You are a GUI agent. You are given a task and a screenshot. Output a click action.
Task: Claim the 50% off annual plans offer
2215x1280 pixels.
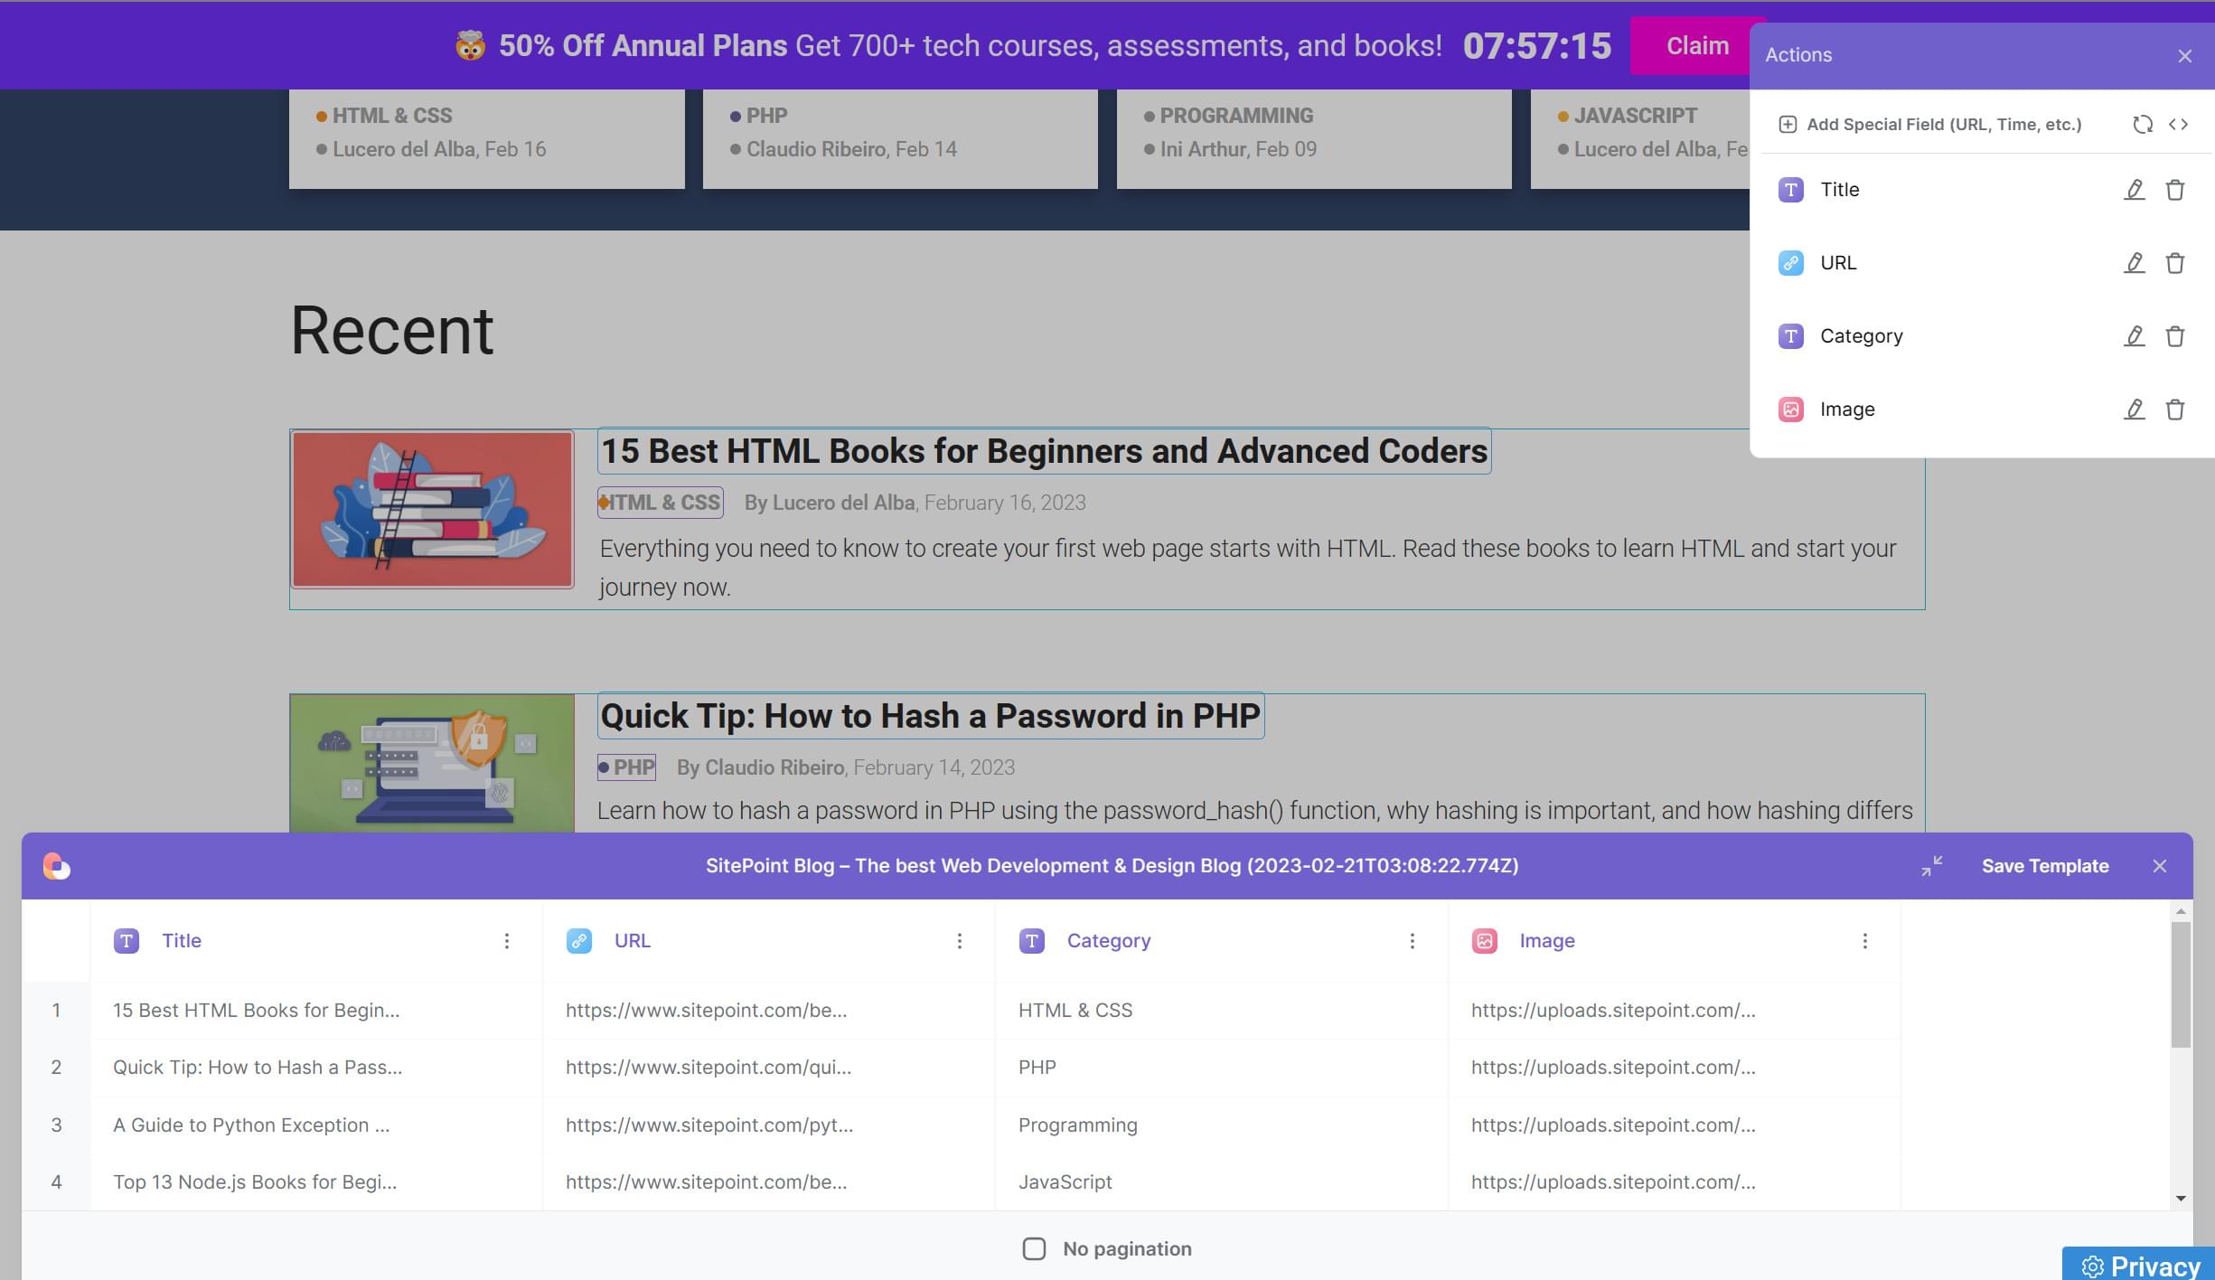tap(1696, 46)
